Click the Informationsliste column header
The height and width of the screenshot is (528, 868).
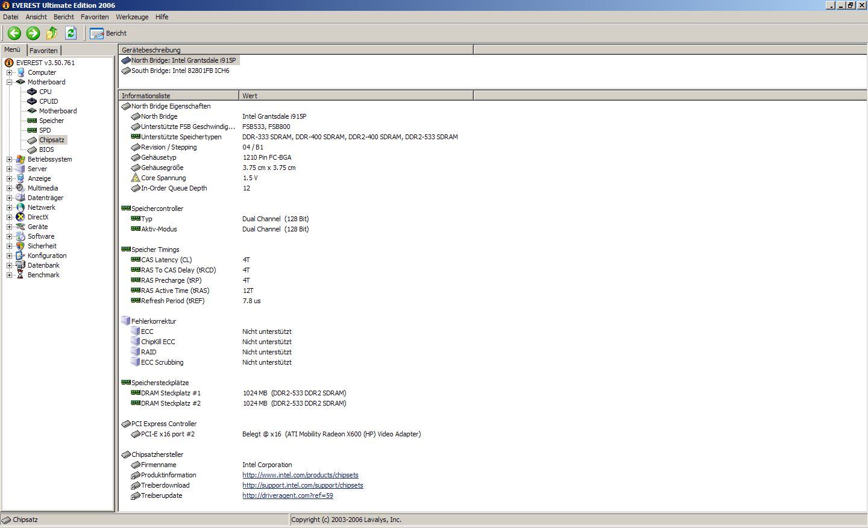click(x=178, y=96)
